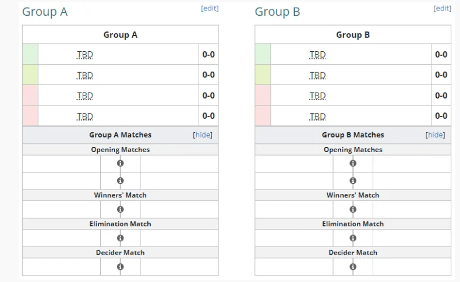Click the Group B table header
Screen dimensions: 460x282
353,35
